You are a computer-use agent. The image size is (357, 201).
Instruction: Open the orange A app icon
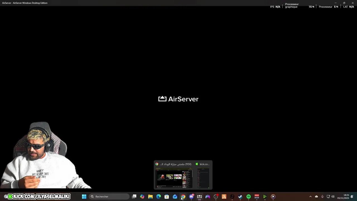[224, 197]
